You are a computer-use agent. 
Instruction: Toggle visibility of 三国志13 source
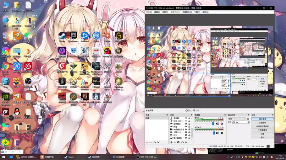(x=186, y=132)
